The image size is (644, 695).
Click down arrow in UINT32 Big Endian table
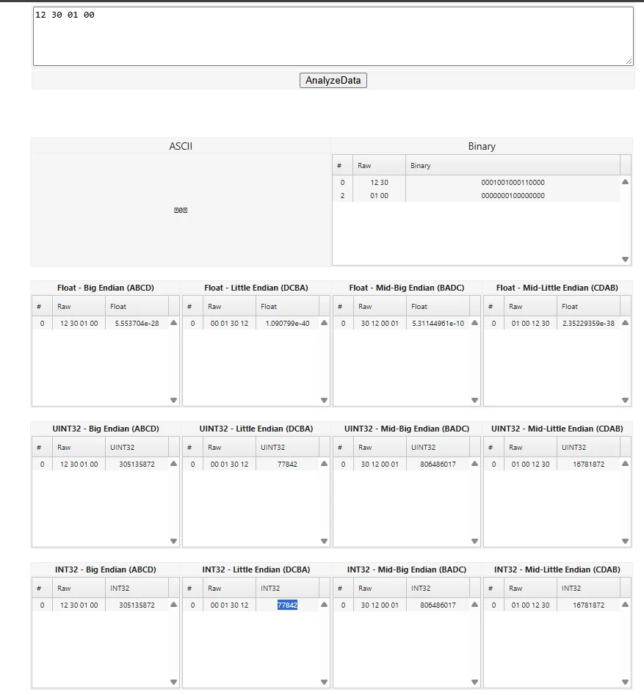click(173, 541)
